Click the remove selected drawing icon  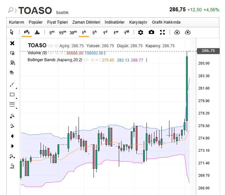pos(12,53)
